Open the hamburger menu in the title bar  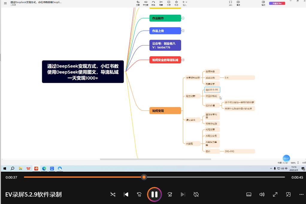tap(5, 3)
